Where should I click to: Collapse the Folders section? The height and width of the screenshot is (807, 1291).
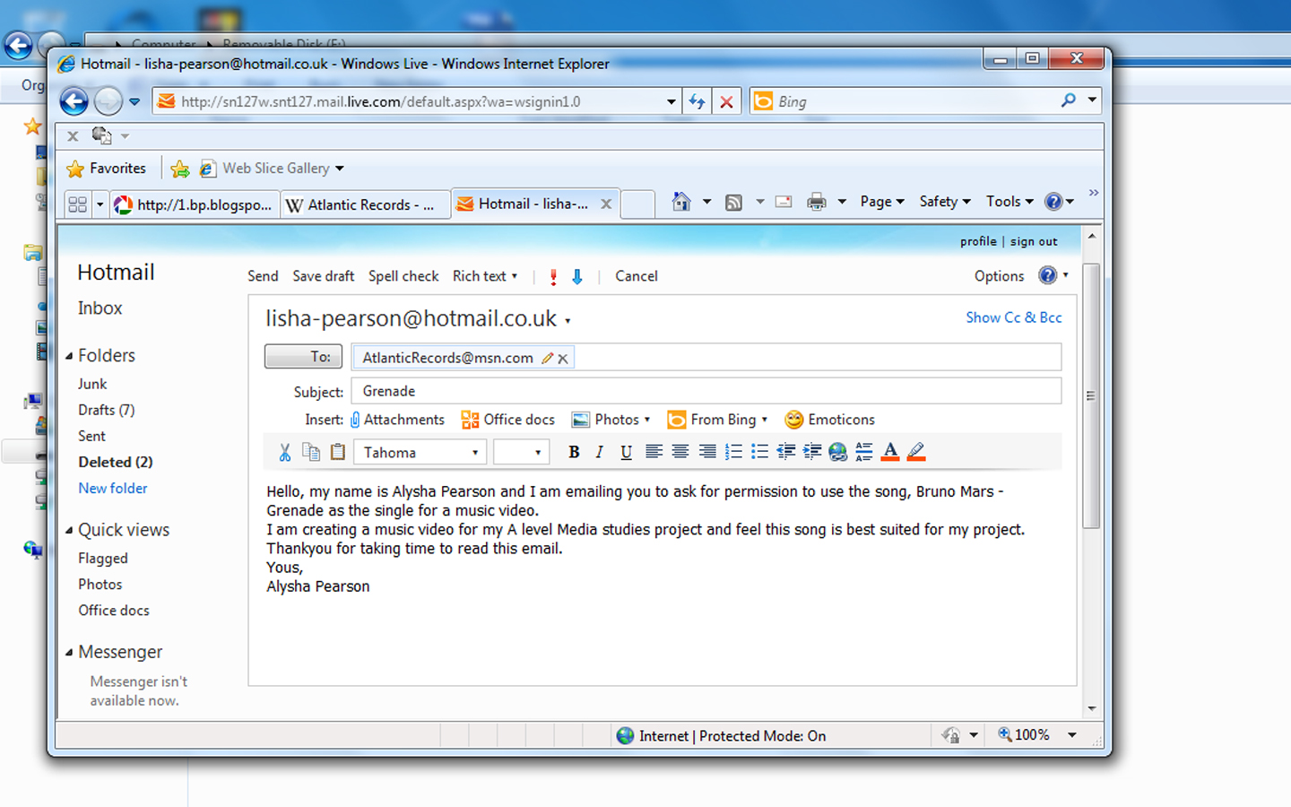[x=69, y=356]
